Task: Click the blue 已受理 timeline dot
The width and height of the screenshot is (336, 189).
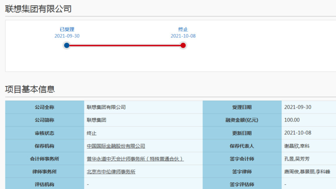Action: pyautogui.click(x=67, y=45)
